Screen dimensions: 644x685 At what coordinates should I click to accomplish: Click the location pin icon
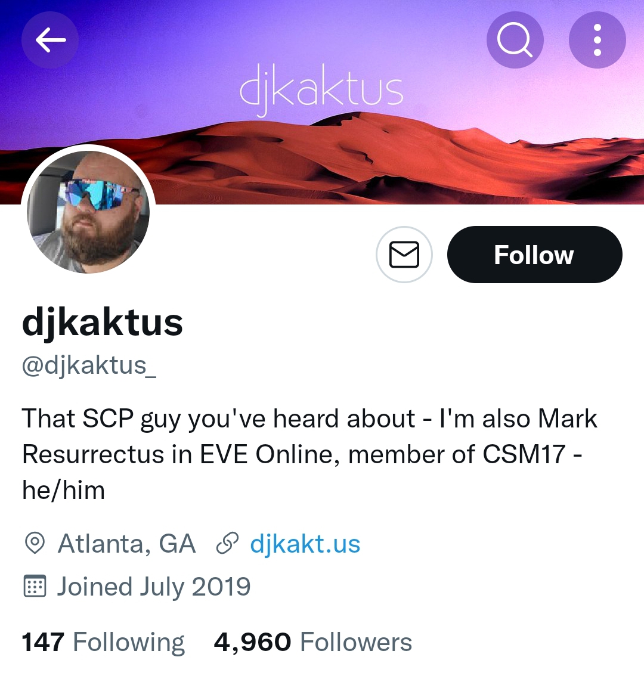pyautogui.click(x=35, y=544)
